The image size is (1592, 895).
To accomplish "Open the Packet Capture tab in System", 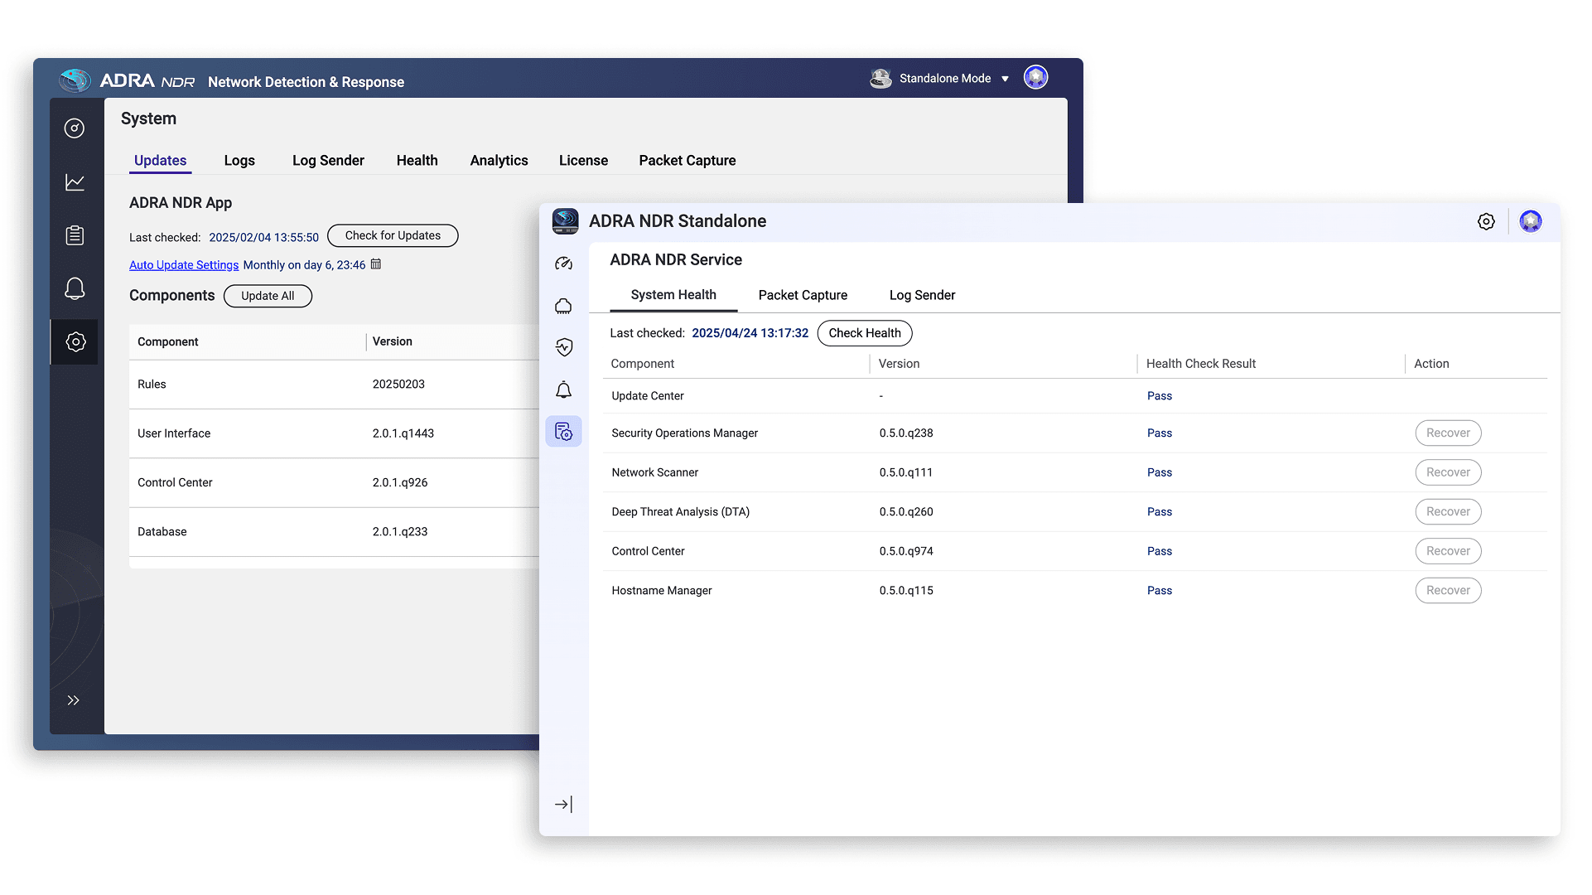I will [687, 161].
